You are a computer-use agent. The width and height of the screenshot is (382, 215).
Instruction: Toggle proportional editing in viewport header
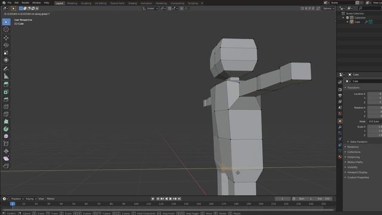pyautogui.click(x=181, y=8)
